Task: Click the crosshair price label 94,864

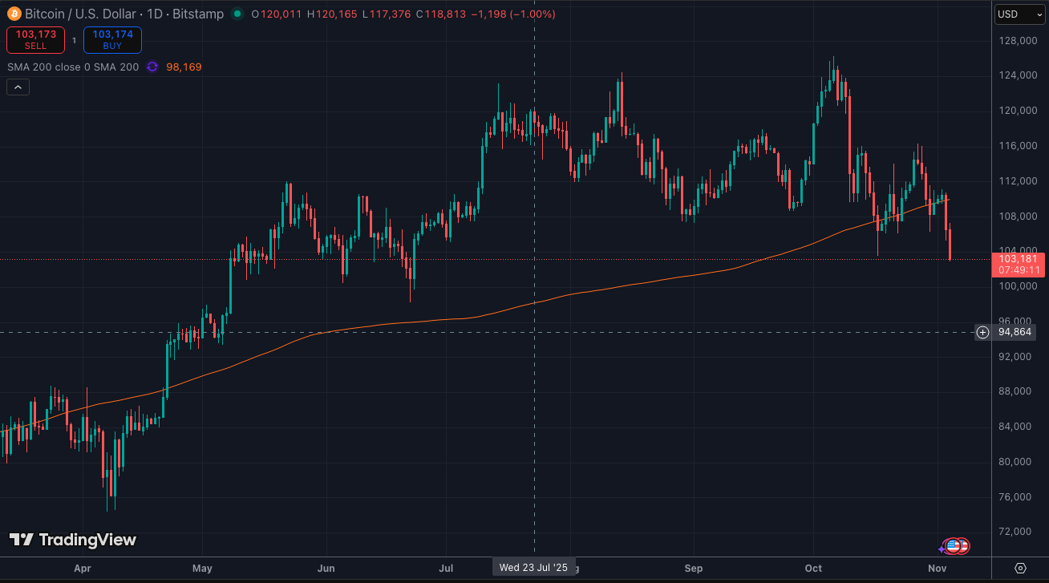Action: 1015,332
